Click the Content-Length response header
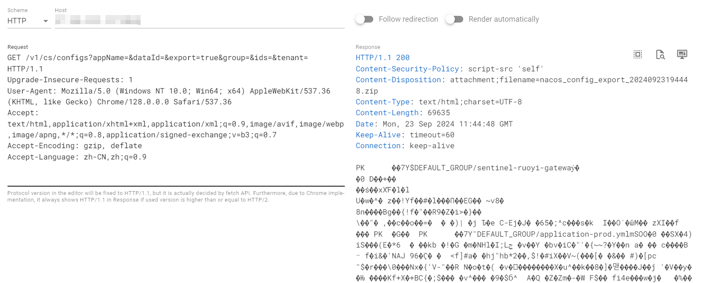The width and height of the screenshot is (703, 283). [x=387, y=113]
